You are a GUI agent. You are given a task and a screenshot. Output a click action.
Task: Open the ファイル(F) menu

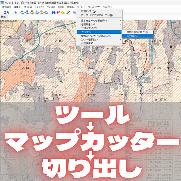(6, 6)
